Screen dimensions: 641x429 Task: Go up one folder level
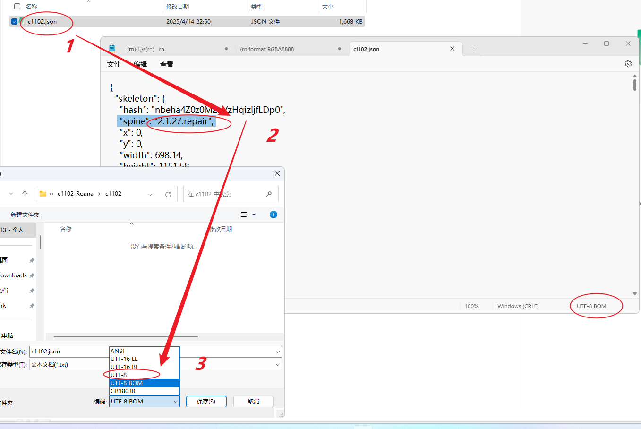click(25, 194)
